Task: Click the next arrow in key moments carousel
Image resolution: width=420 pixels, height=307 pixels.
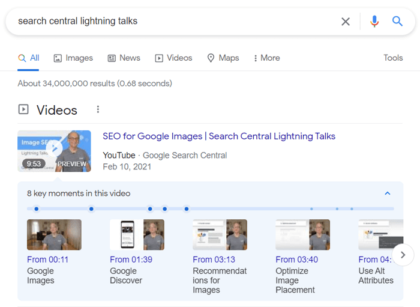Action: pyautogui.click(x=403, y=255)
